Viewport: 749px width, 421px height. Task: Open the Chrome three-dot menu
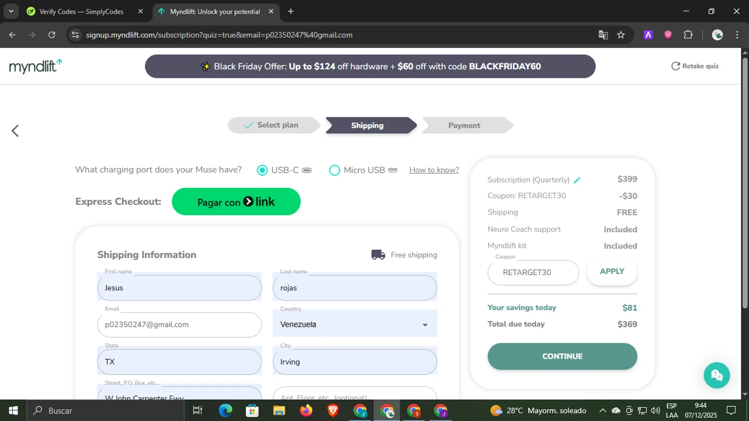(737, 35)
